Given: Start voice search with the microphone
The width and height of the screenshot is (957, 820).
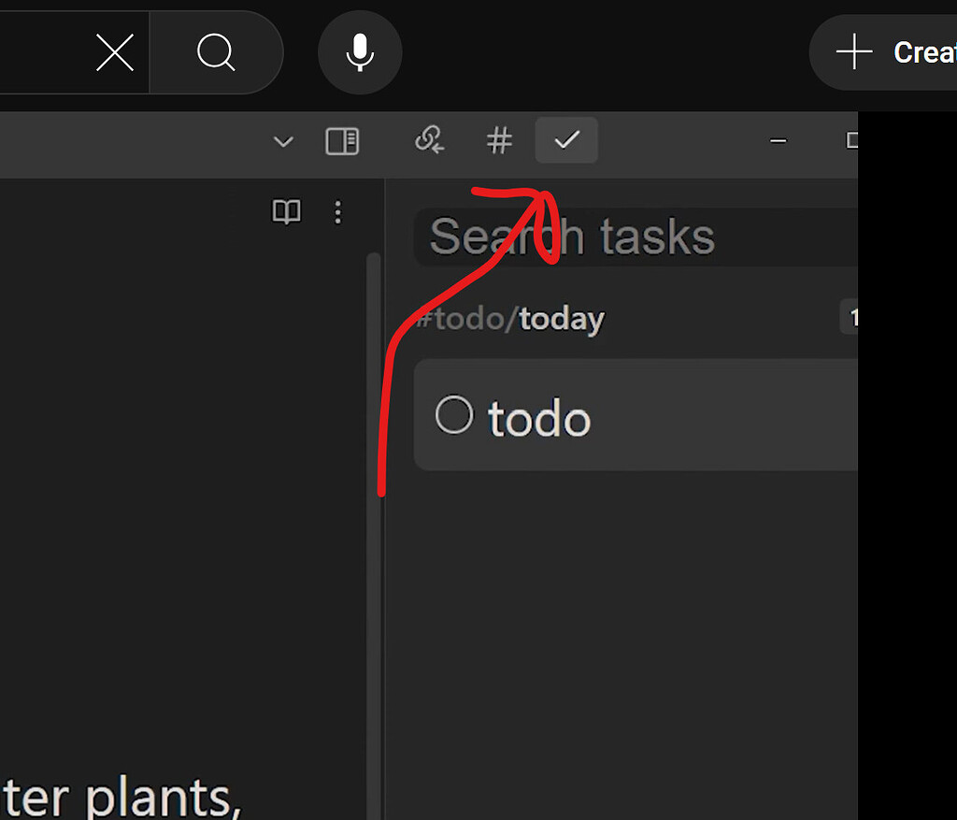Looking at the screenshot, I should [x=360, y=52].
